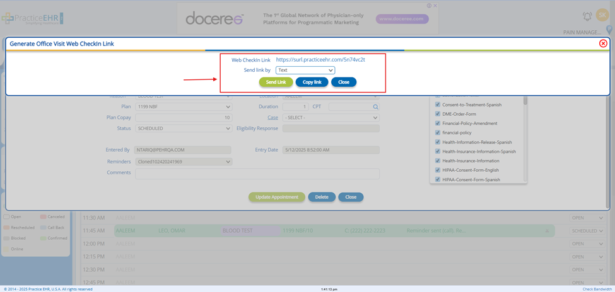Open the Status dropdown showing SCHEDULED

click(x=184, y=128)
